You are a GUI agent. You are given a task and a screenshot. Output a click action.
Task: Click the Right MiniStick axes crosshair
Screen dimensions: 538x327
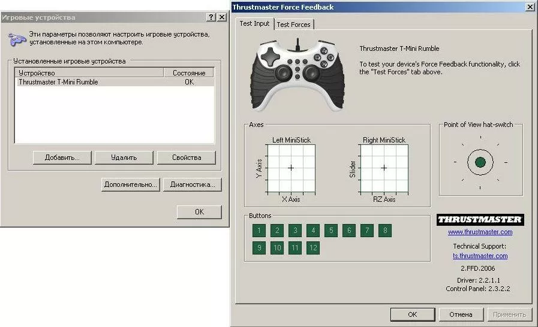(384, 168)
